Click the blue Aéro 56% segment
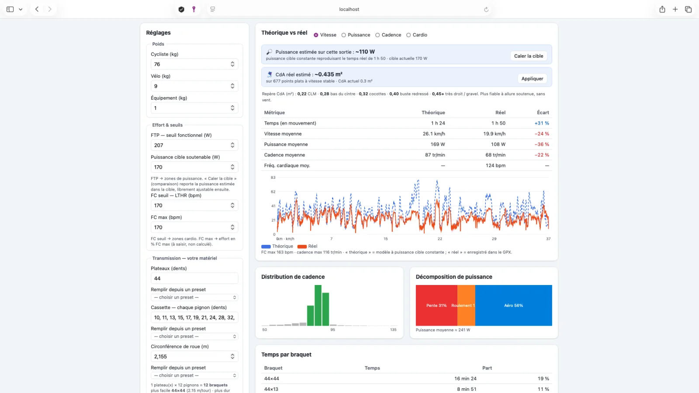The width and height of the screenshot is (699, 393). pyautogui.click(x=513, y=306)
